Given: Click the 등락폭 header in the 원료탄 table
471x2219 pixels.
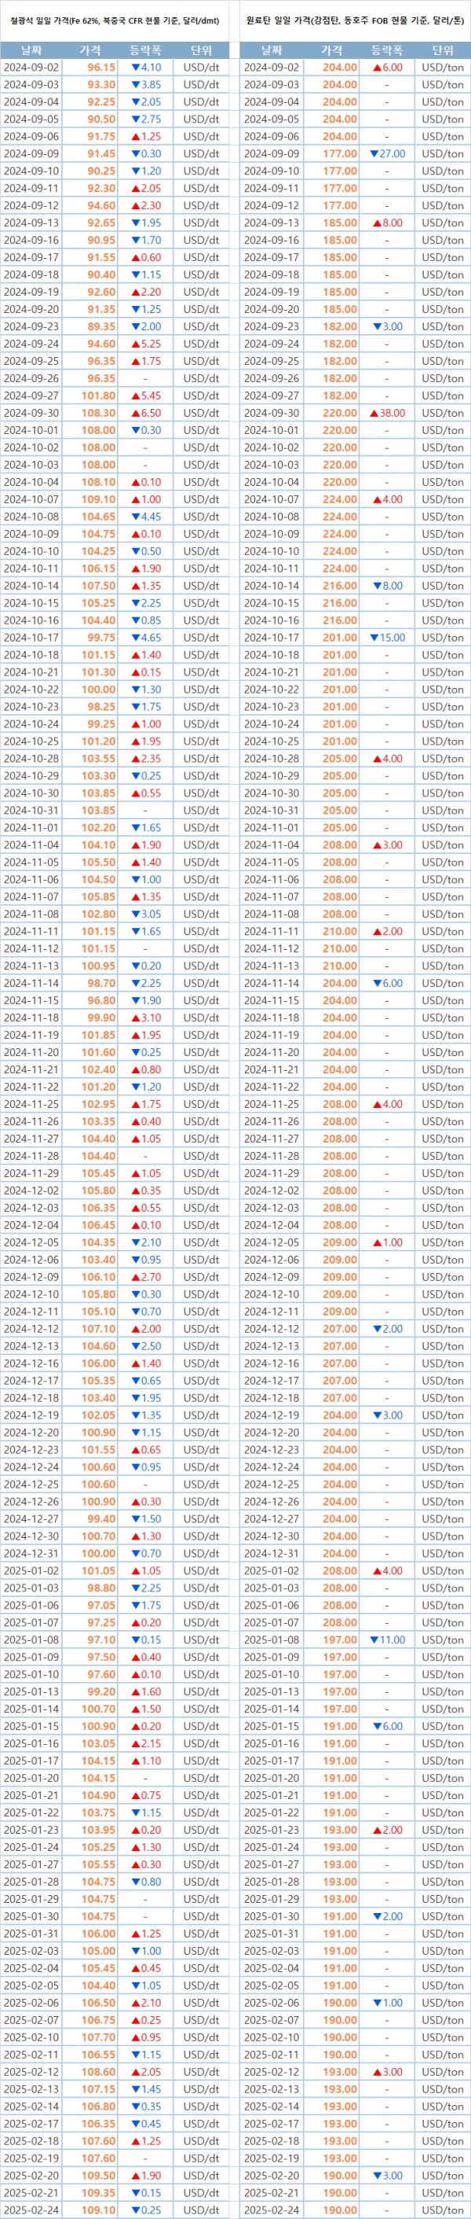Looking at the screenshot, I should click(x=387, y=50).
